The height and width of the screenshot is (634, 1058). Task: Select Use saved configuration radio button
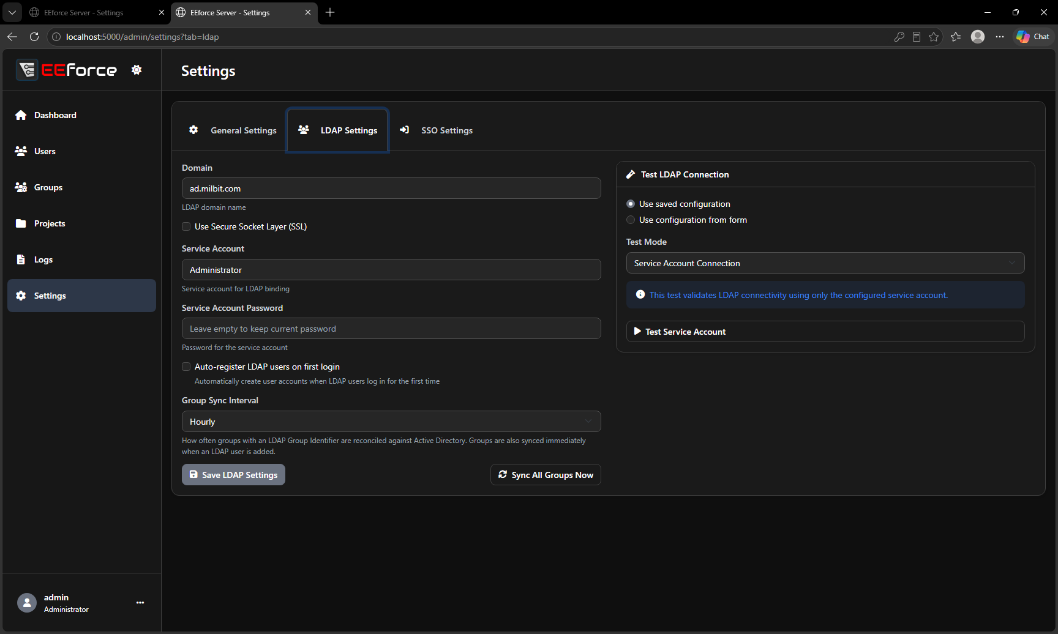631,204
